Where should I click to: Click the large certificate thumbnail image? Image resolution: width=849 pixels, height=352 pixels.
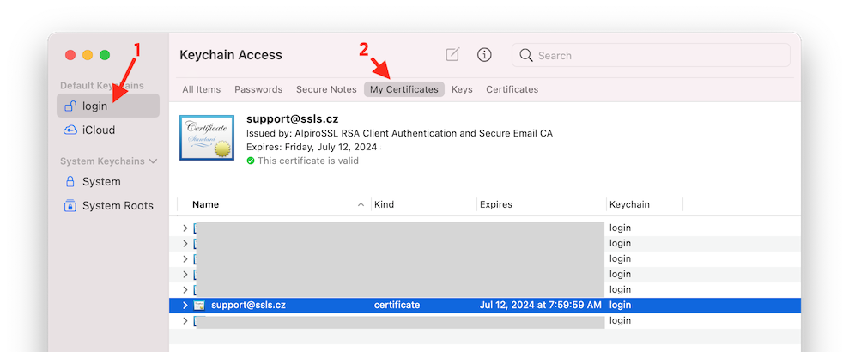[x=207, y=137]
